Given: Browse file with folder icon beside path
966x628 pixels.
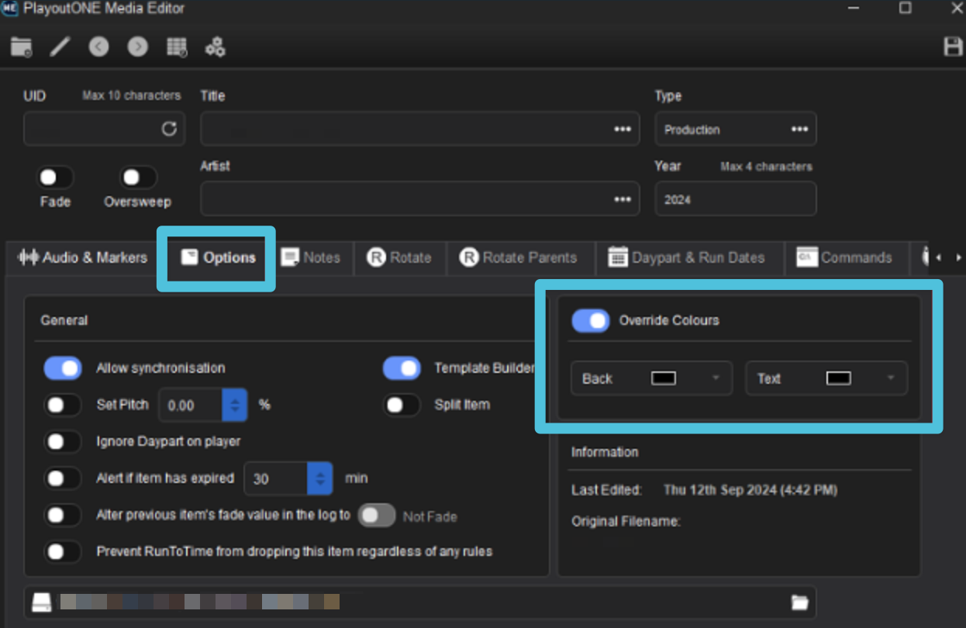Looking at the screenshot, I should click(x=799, y=602).
